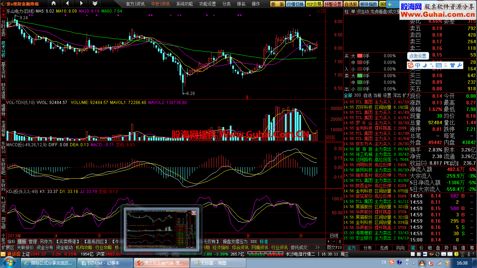
Task: Open the 系统功能 menu
Action: (184, 4)
